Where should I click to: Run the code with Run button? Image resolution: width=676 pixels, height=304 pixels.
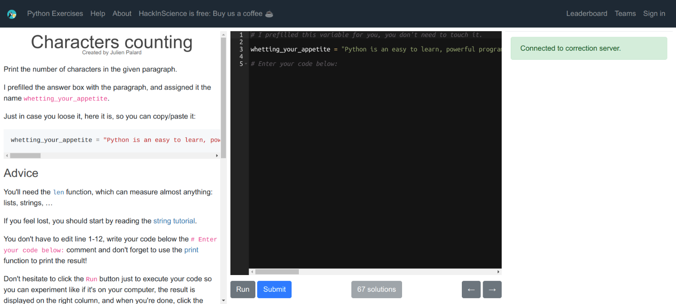(243, 290)
